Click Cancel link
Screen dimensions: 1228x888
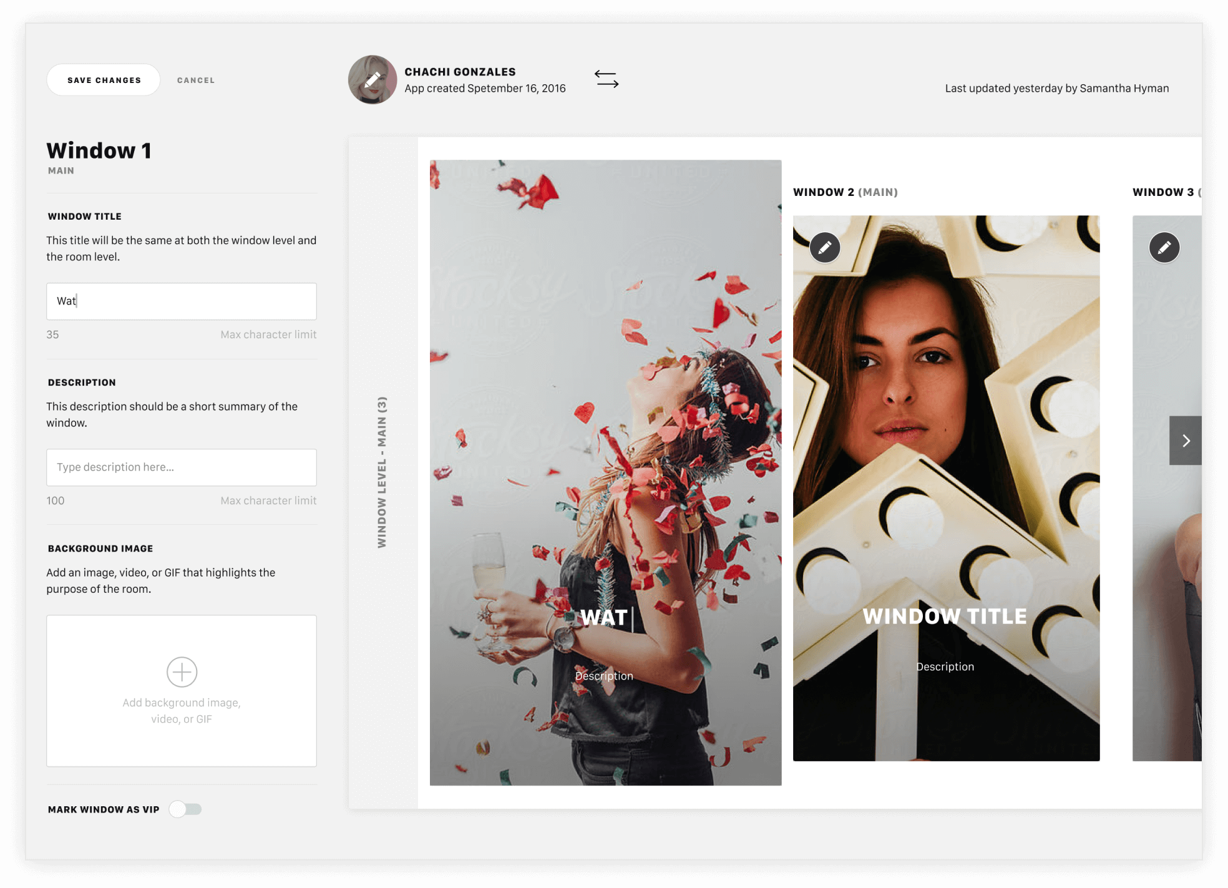point(195,80)
